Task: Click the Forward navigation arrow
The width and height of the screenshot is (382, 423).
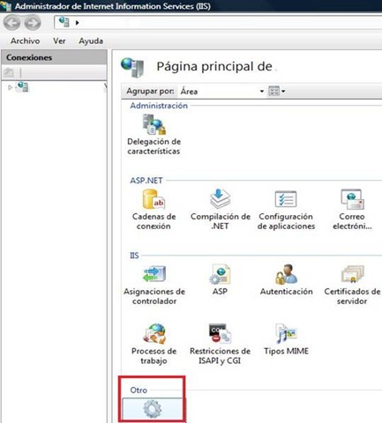Action: coord(33,23)
